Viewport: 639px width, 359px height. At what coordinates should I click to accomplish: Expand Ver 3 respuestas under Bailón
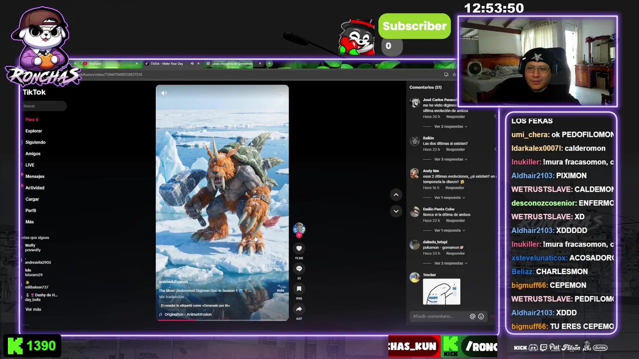(450, 160)
